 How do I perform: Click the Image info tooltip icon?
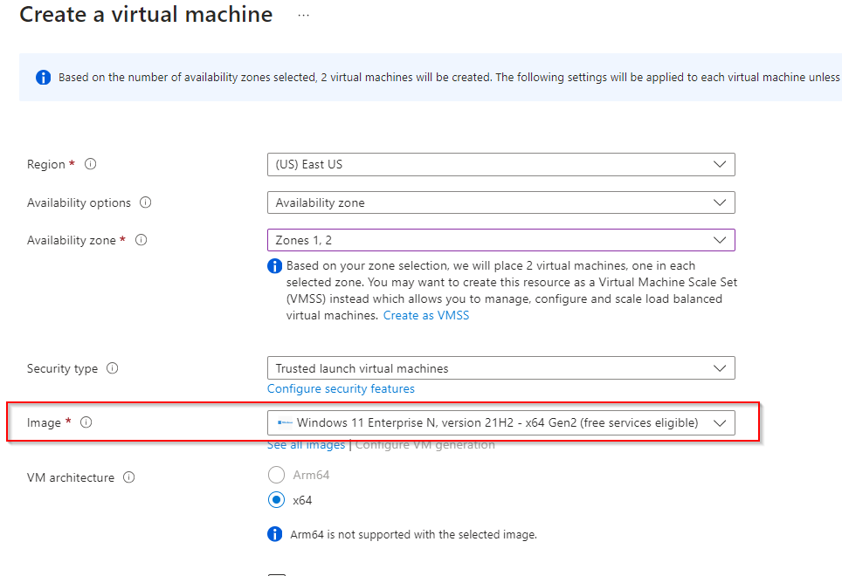coord(86,422)
